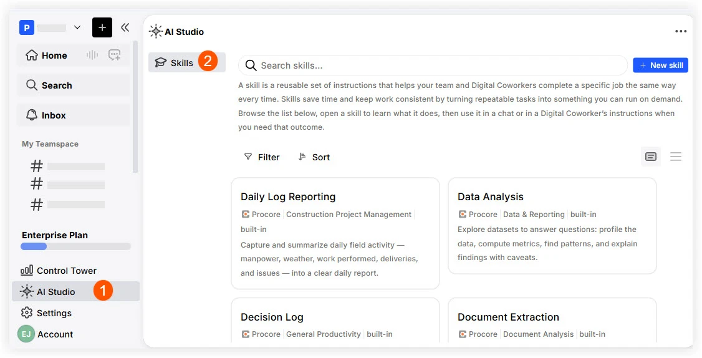The image size is (702, 358).
Task: Click the Filter funnel icon
Action: point(248,157)
